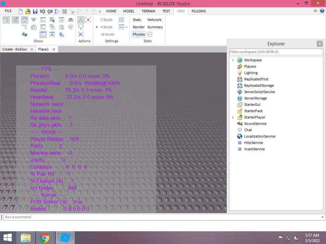Open the quick access toolbar customize dropdown

100,12
